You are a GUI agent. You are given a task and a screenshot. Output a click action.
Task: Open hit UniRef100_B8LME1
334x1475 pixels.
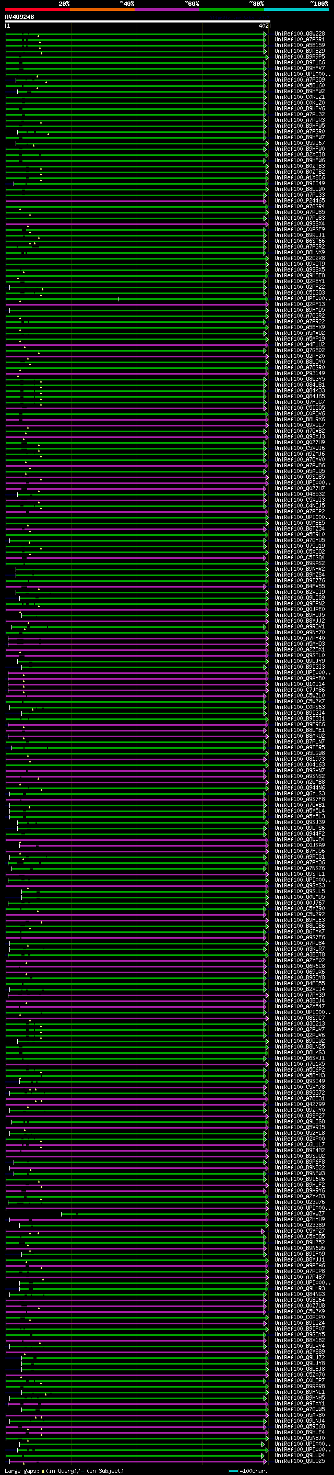point(300,730)
